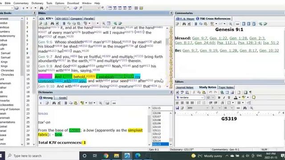Expand the table borders dropdown in Editors
This screenshot has height=160, width=285.
coord(233,103)
